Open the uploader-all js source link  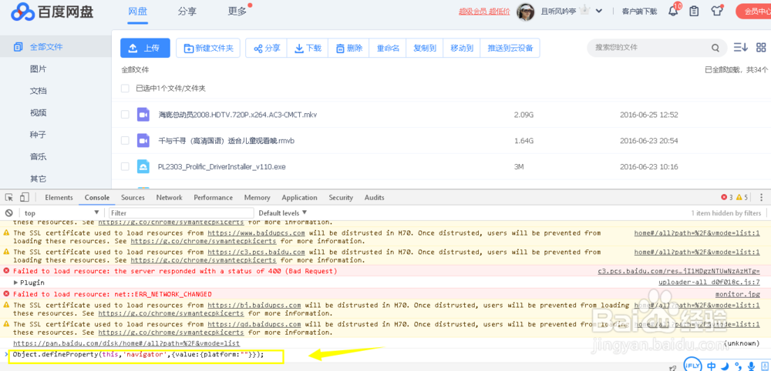(x=709, y=282)
